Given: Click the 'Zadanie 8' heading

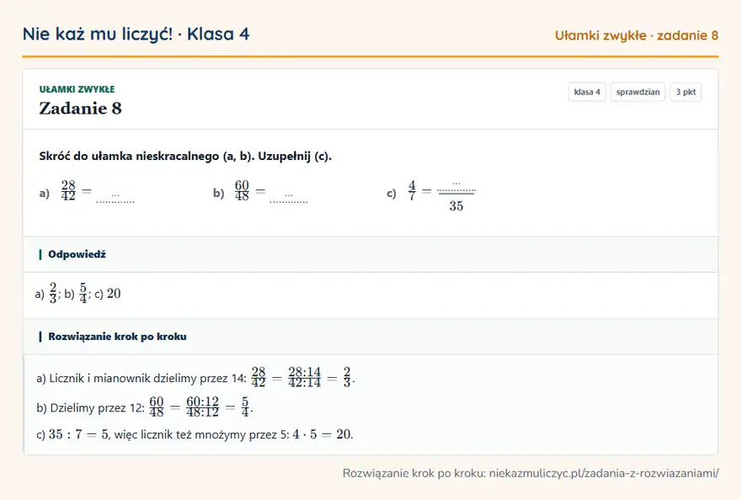Looking at the screenshot, I should coord(80,109).
